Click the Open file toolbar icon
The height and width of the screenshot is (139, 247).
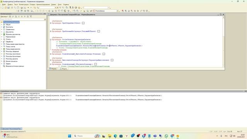5,8
